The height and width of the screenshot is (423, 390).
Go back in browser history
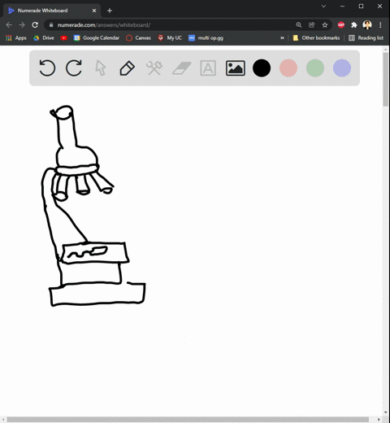tap(9, 25)
